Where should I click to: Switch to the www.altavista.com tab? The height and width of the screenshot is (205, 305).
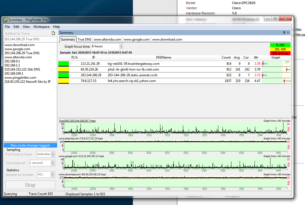pyautogui.click(x=108, y=39)
